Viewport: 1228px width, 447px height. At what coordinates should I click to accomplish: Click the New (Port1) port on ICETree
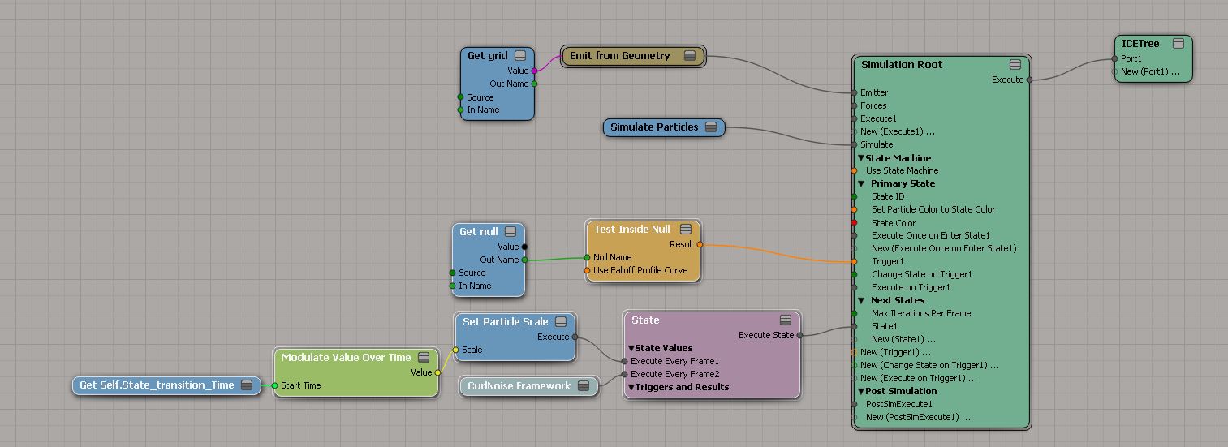(x=1115, y=72)
